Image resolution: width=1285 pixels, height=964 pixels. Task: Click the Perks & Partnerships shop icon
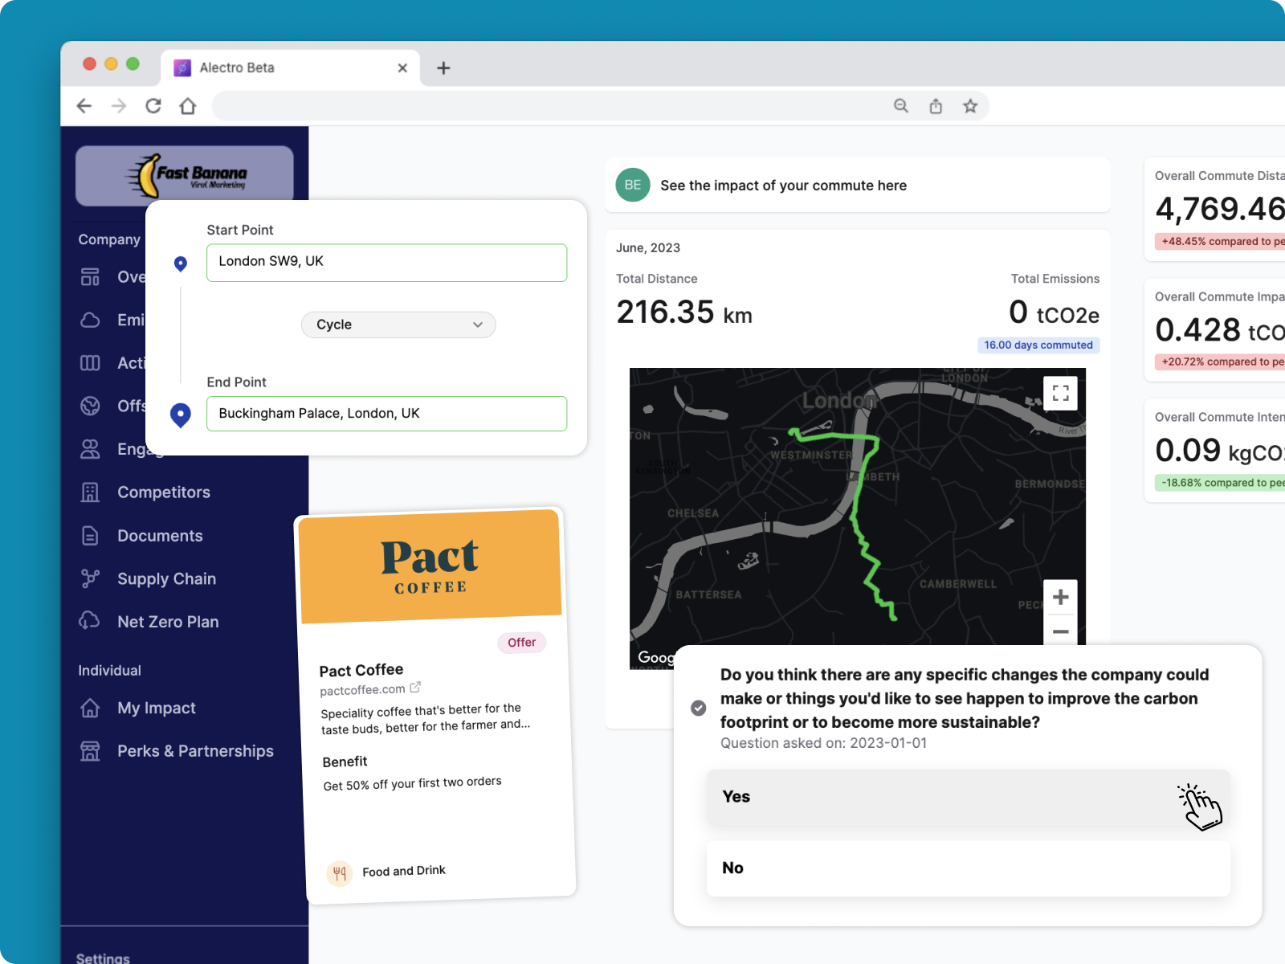(90, 751)
